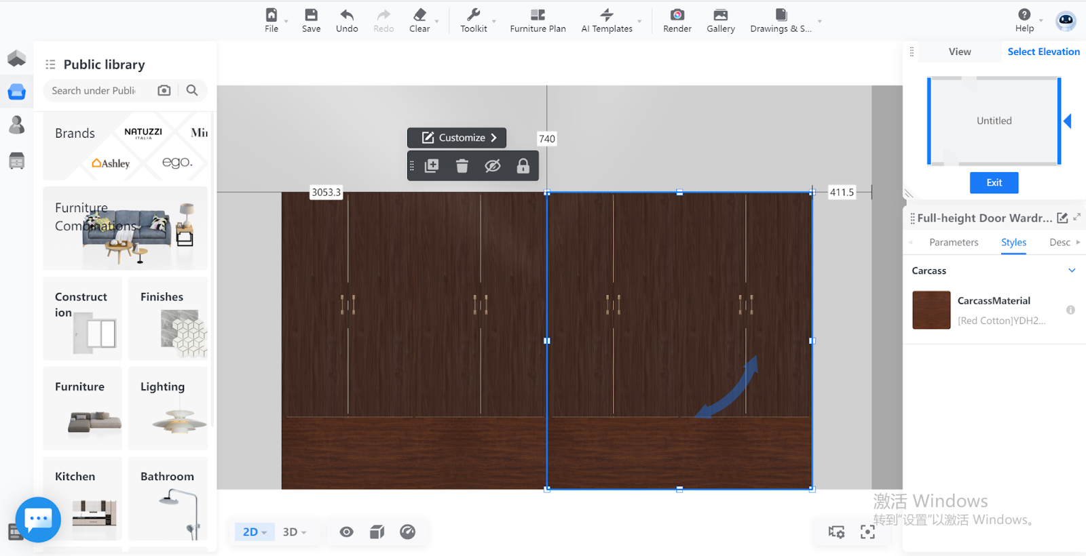The width and height of the screenshot is (1086, 556).
Task: Delete the selected wardrobe with trash icon
Action: (x=462, y=166)
